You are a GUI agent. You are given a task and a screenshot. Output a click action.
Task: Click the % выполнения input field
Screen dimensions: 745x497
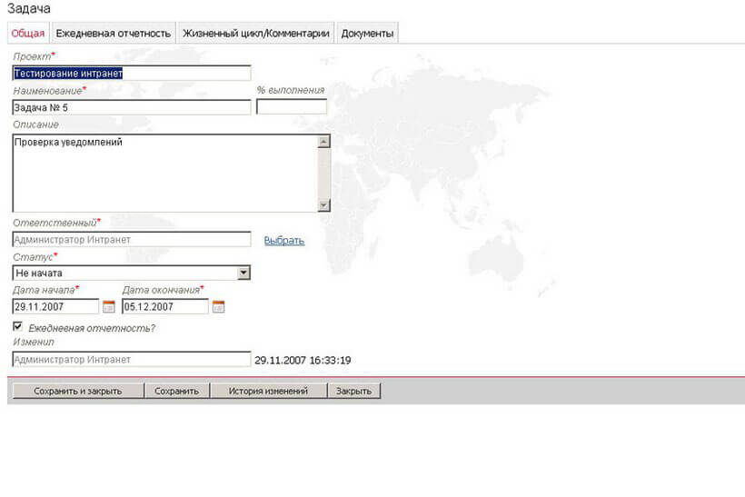291,107
